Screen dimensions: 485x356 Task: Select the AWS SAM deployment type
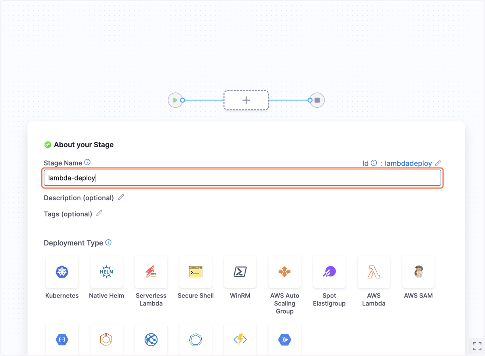[418, 272]
